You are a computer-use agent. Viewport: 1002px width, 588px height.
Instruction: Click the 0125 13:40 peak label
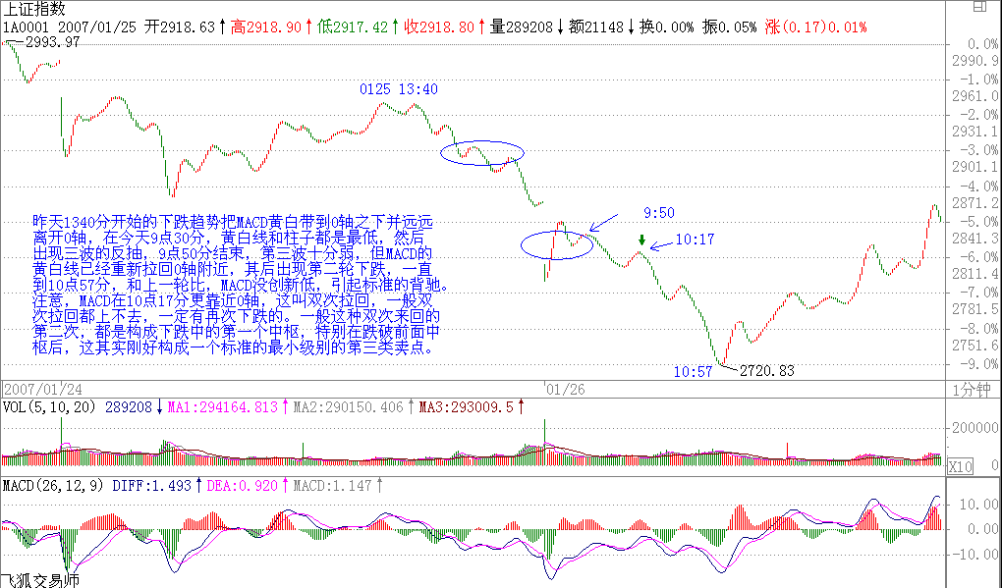(x=398, y=89)
